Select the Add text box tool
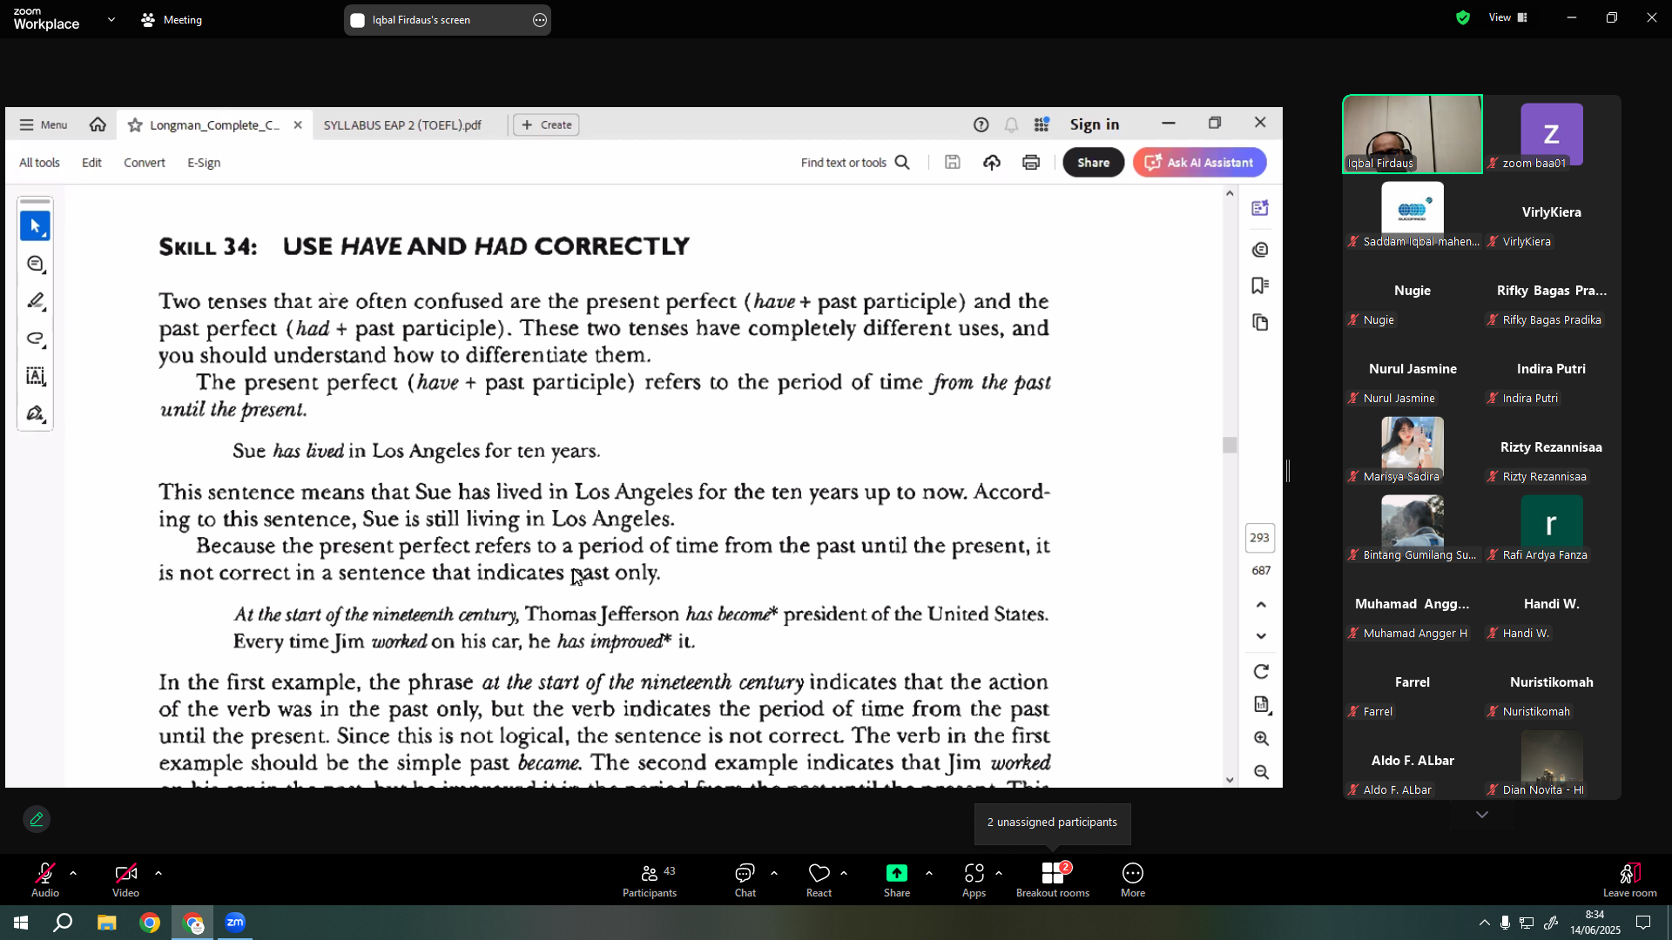Viewport: 1672px width, 940px height. tap(35, 376)
